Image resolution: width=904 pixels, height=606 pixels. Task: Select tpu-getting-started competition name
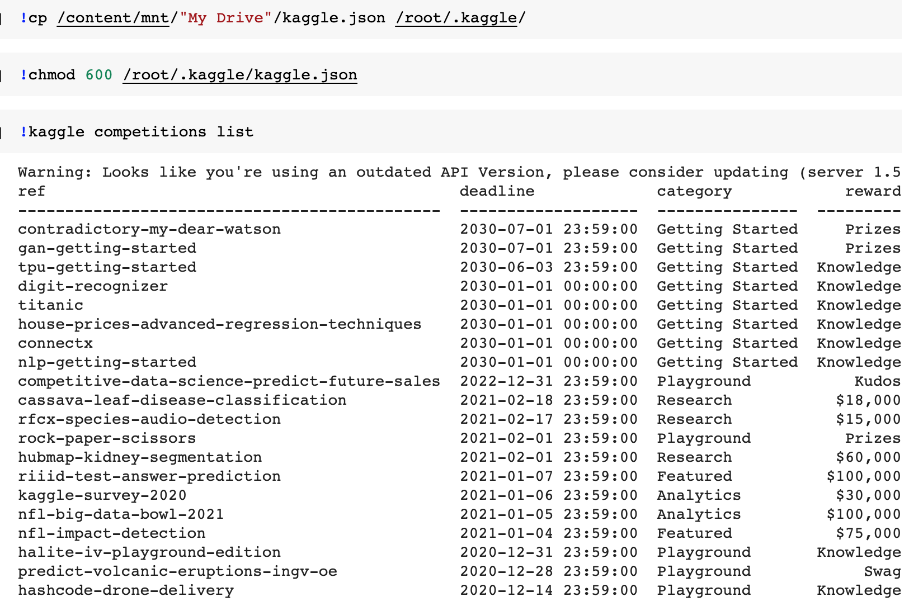click(107, 267)
